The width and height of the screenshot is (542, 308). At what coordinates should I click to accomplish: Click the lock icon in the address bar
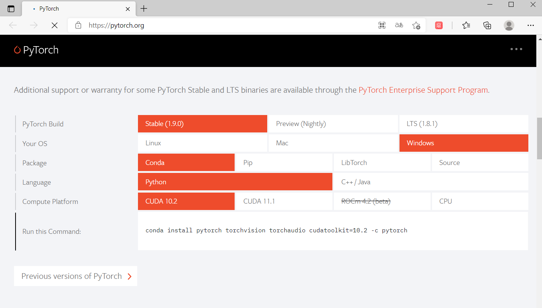(78, 25)
